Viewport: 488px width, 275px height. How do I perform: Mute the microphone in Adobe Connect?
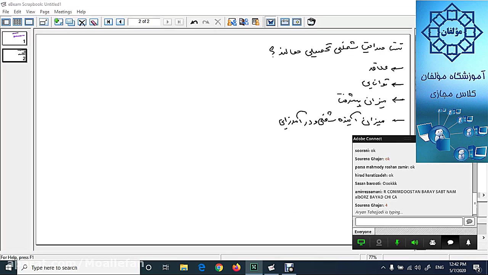(x=397, y=243)
